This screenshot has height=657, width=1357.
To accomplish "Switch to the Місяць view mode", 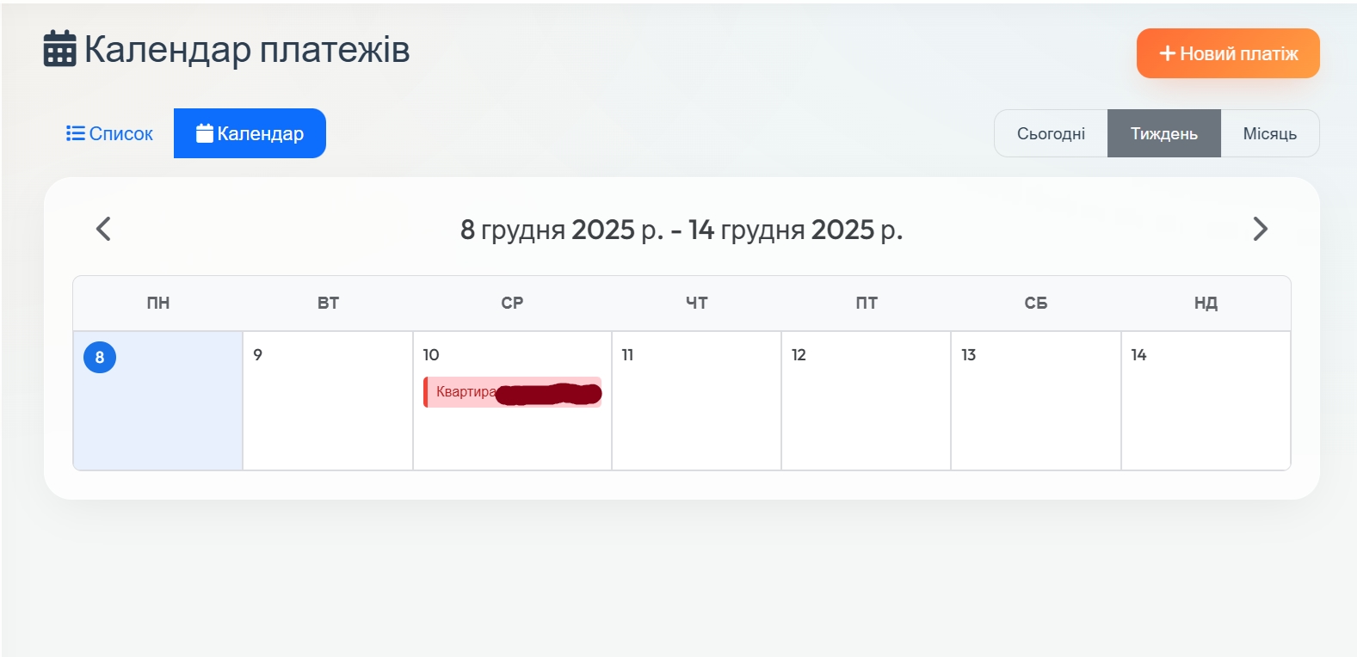I will tap(1269, 133).
